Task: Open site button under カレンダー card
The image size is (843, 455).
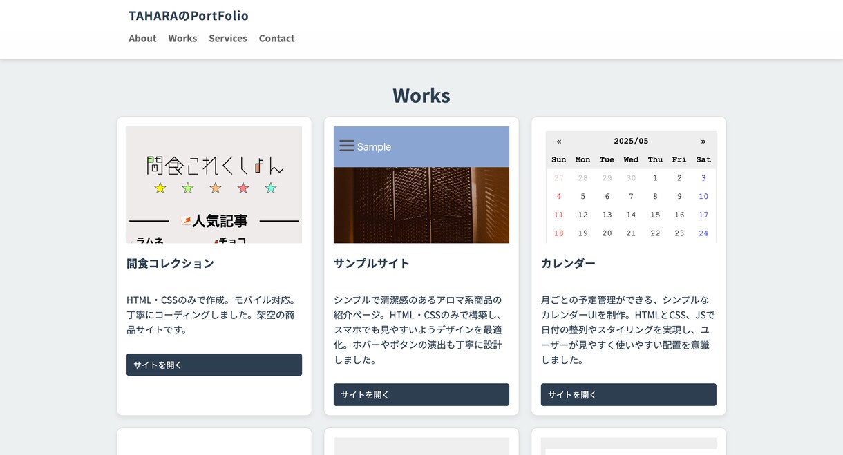Action: click(629, 394)
